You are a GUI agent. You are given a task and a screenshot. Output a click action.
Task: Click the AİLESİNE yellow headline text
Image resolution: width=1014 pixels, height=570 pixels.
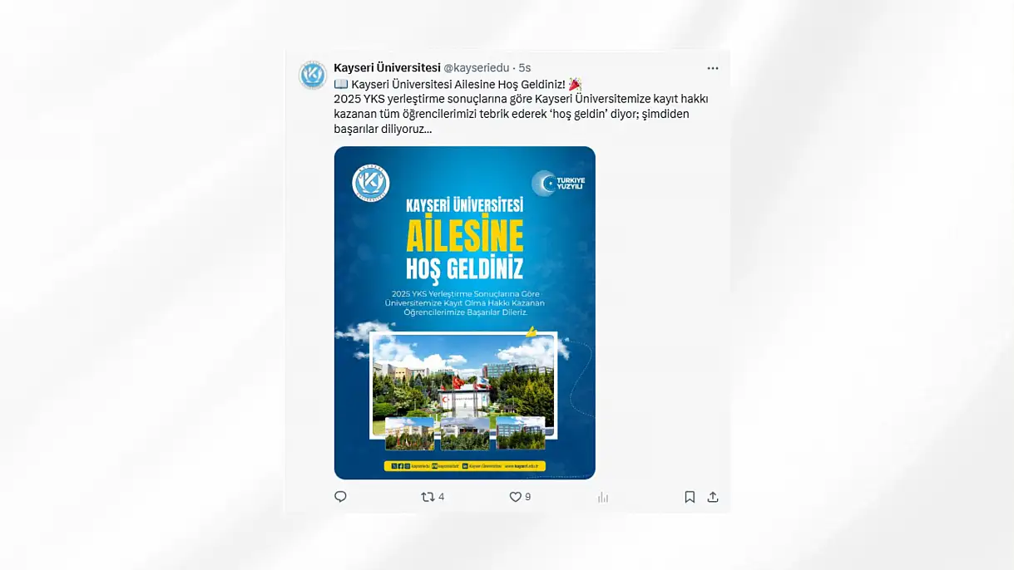pos(464,237)
